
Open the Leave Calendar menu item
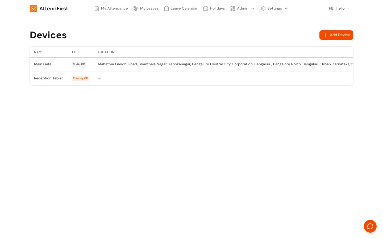(184, 8)
